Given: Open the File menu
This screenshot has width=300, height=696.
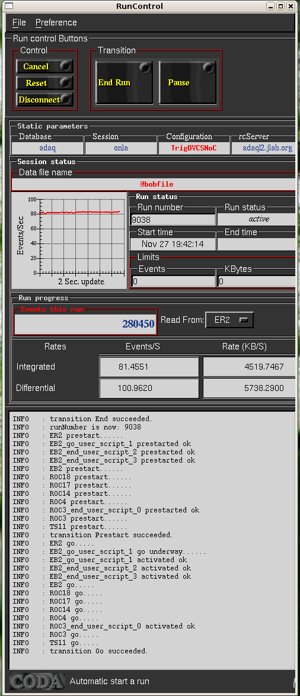Looking at the screenshot, I should (x=19, y=22).
